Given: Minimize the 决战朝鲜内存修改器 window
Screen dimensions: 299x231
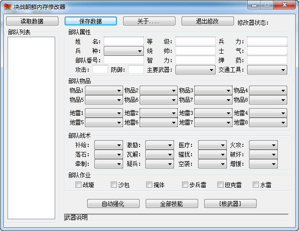Looking at the screenshot, I should (254, 5).
